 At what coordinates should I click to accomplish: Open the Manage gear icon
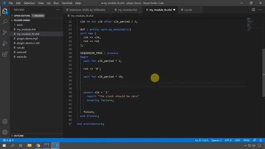pos(5,132)
